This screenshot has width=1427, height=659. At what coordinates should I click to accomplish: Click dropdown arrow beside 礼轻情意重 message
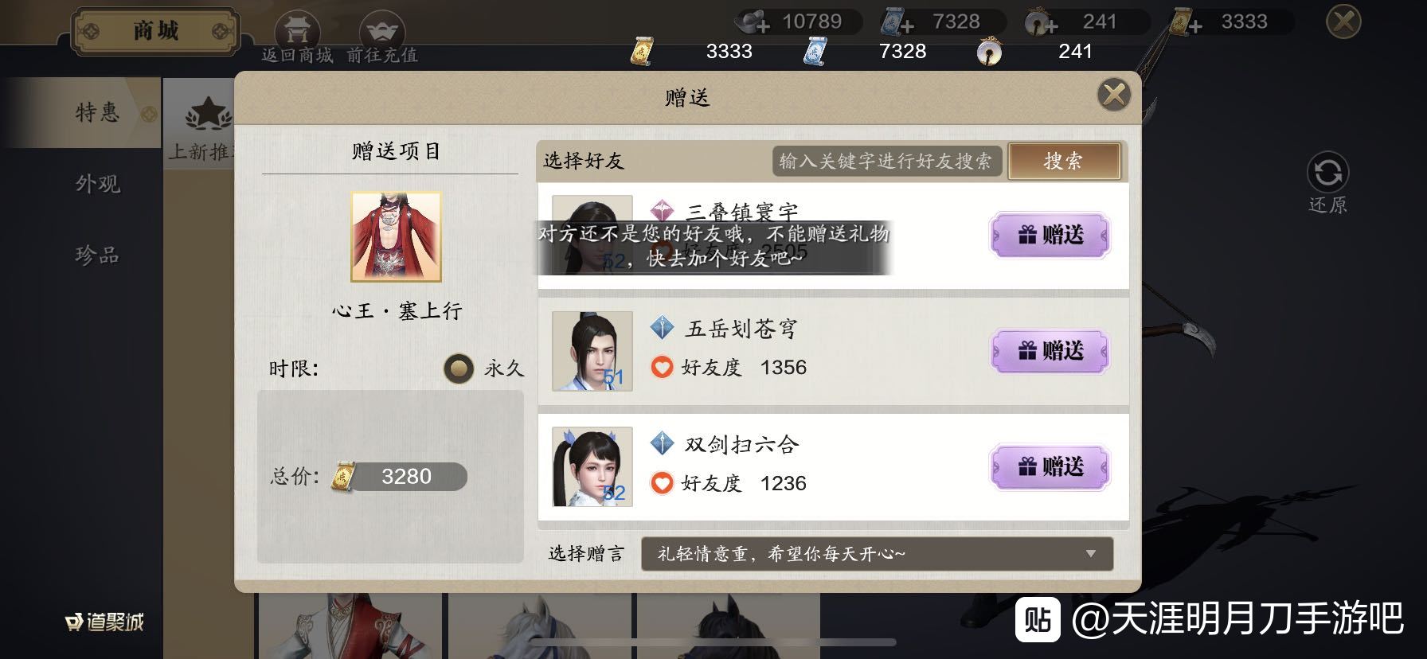click(x=1091, y=554)
